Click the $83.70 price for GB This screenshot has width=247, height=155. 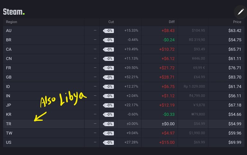pos(235,77)
